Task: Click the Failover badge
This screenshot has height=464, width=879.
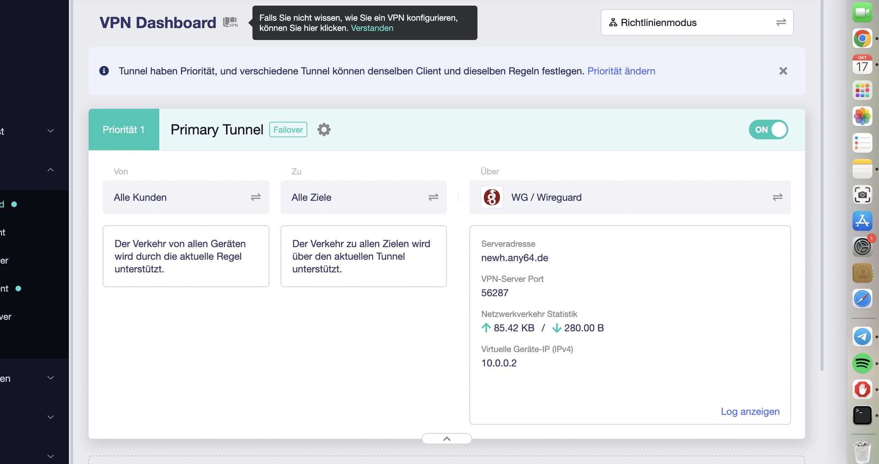Action: tap(288, 130)
